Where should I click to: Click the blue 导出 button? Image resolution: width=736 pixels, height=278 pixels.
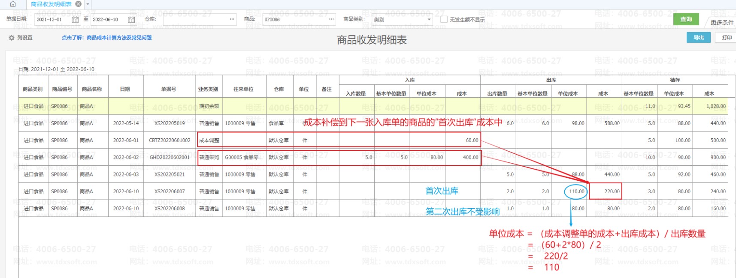click(698, 38)
